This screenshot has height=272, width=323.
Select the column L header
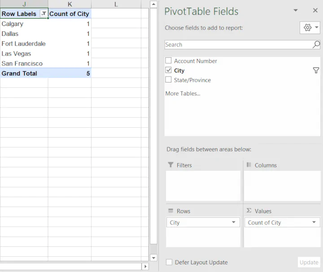click(116, 4)
